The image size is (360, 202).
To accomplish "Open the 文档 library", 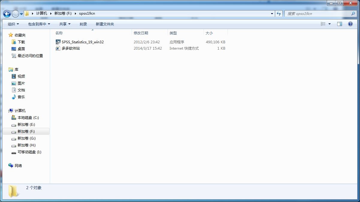I will pyautogui.click(x=21, y=90).
